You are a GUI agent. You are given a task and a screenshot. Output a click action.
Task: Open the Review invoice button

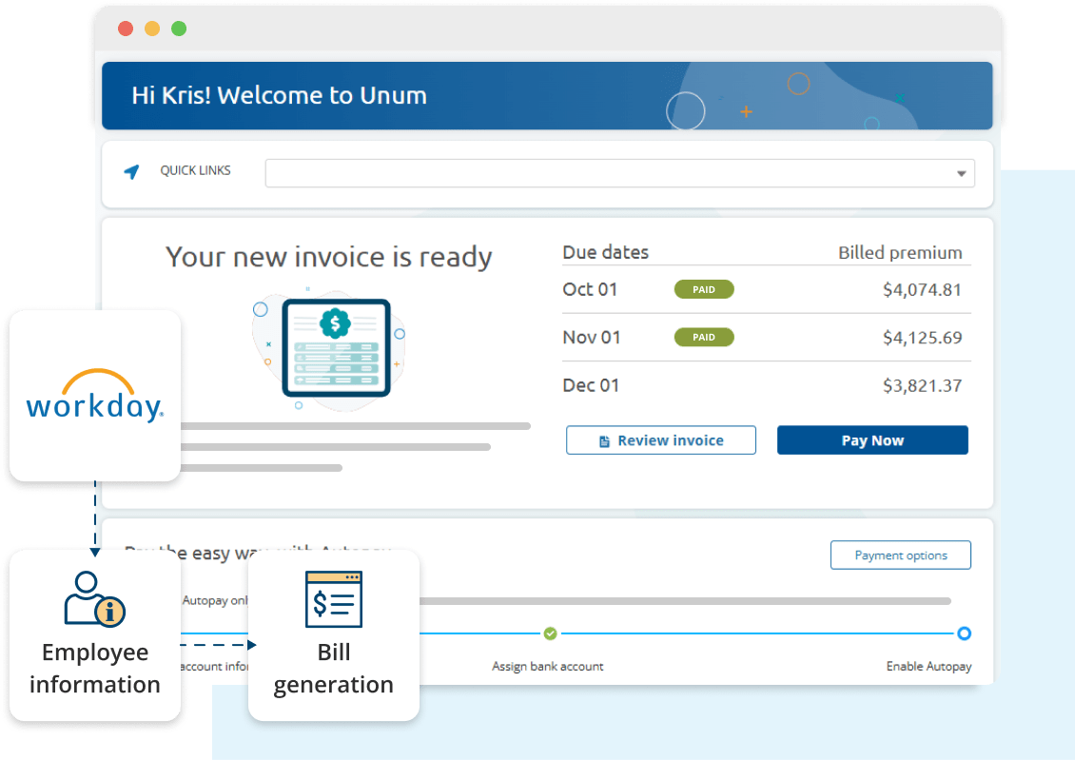coord(660,440)
